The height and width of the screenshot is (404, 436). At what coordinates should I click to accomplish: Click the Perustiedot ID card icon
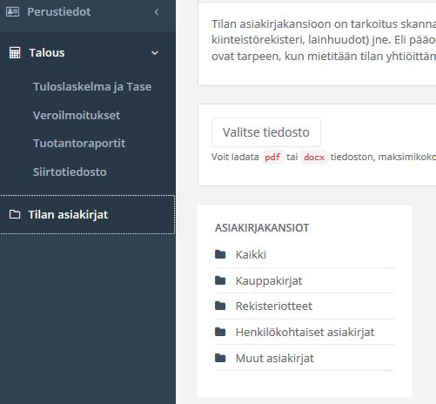(x=13, y=12)
